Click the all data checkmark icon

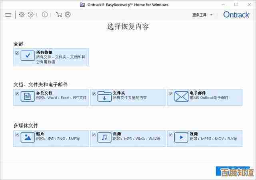pos(28,56)
